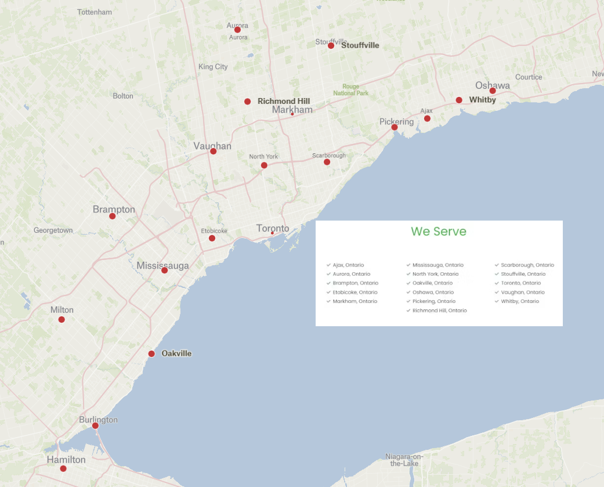Click the red marker at Hamilton
604x487 pixels.
click(63, 468)
